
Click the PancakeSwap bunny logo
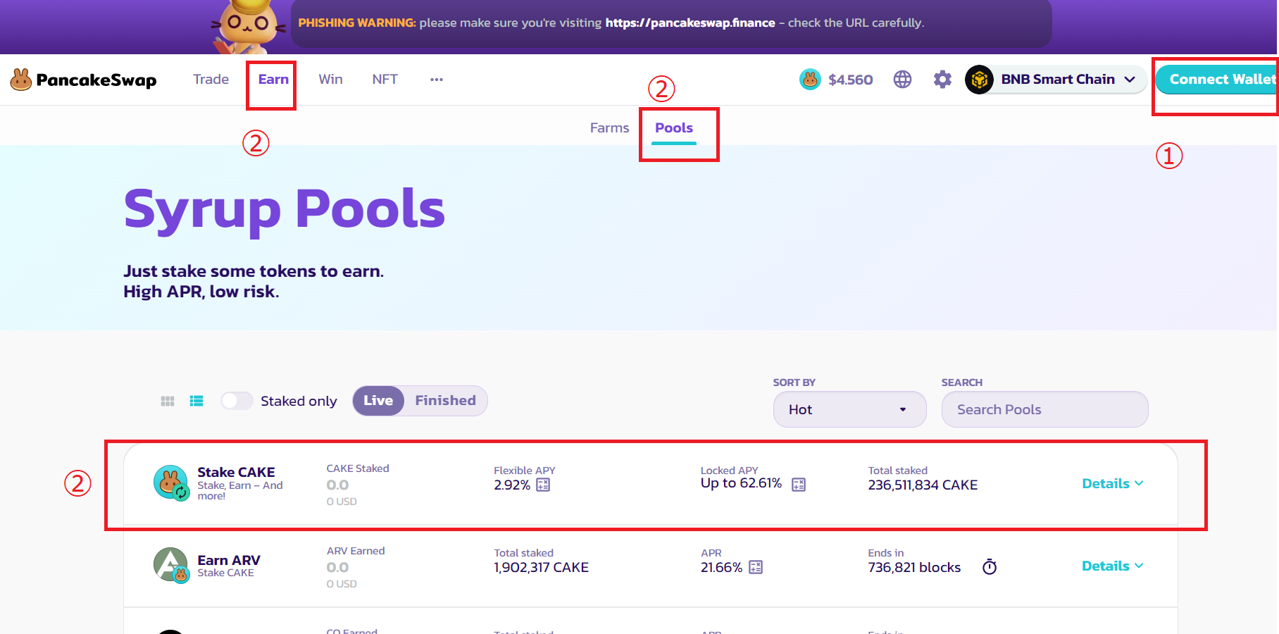21,80
